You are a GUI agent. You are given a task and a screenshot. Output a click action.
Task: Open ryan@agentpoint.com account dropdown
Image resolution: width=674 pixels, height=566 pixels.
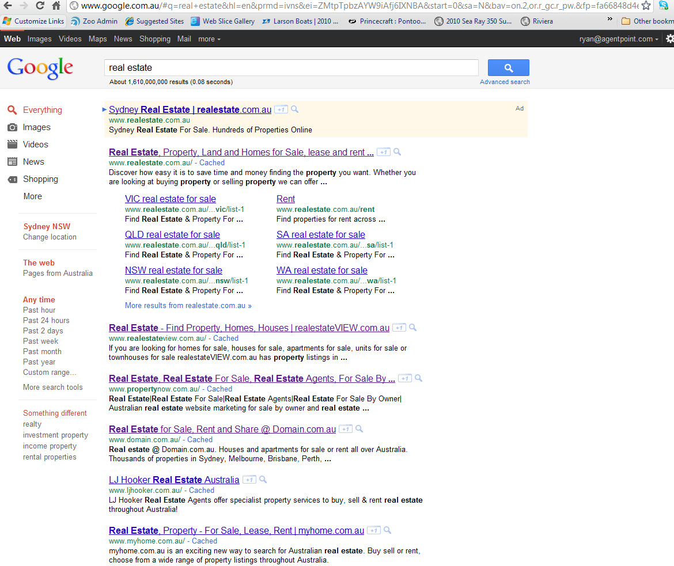619,39
